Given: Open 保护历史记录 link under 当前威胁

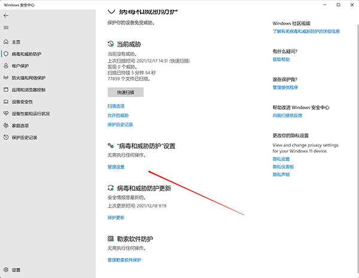Looking at the screenshot, I should click(120, 125).
